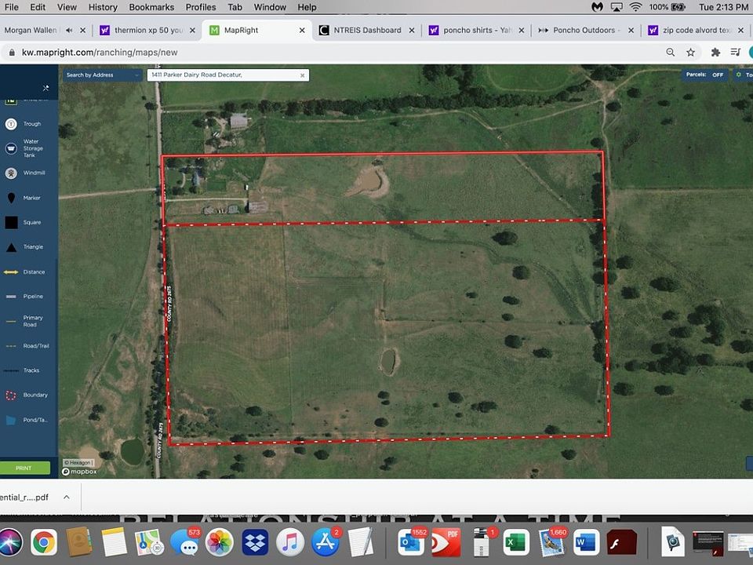
Task: Bookmark page with the star icon
Action: click(691, 53)
